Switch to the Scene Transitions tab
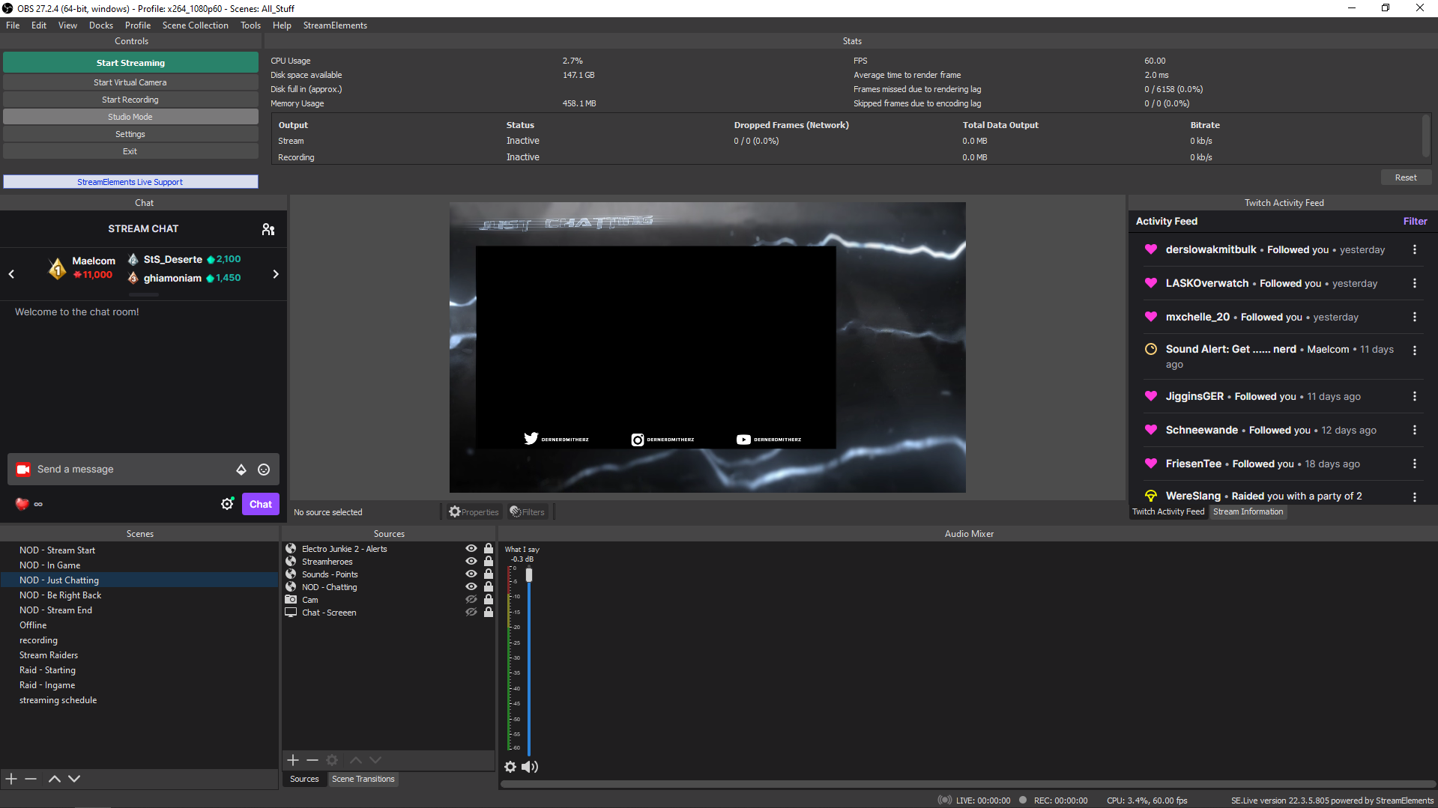The height and width of the screenshot is (808, 1438). point(363,779)
